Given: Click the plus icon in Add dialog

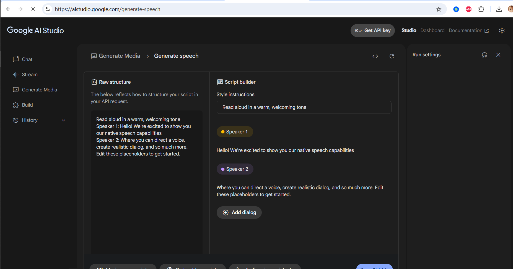Looking at the screenshot, I should click(x=226, y=212).
